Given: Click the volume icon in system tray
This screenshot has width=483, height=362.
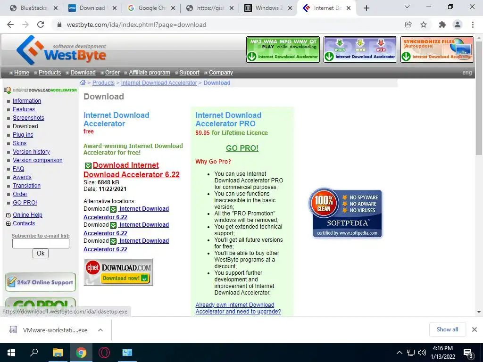Looking at the screenshot, I should click(422, 353).
